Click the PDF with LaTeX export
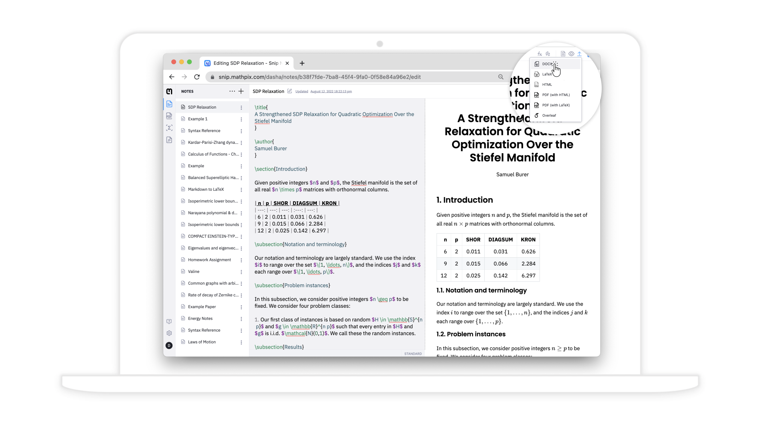The width and height of the screenshot is (764, 440). [x=555, y=105]
